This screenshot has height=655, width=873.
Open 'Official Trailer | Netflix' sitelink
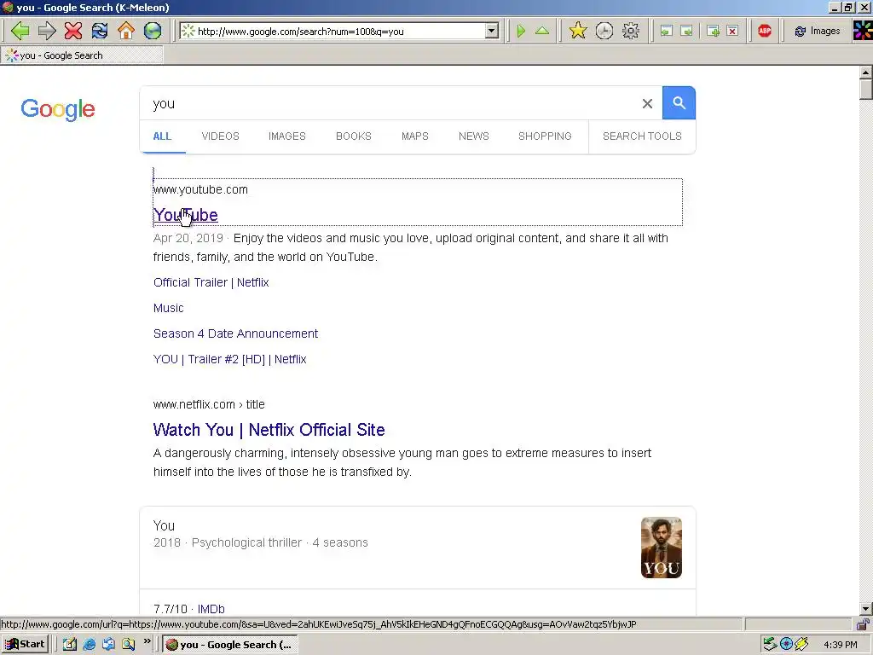pos(211,282)
